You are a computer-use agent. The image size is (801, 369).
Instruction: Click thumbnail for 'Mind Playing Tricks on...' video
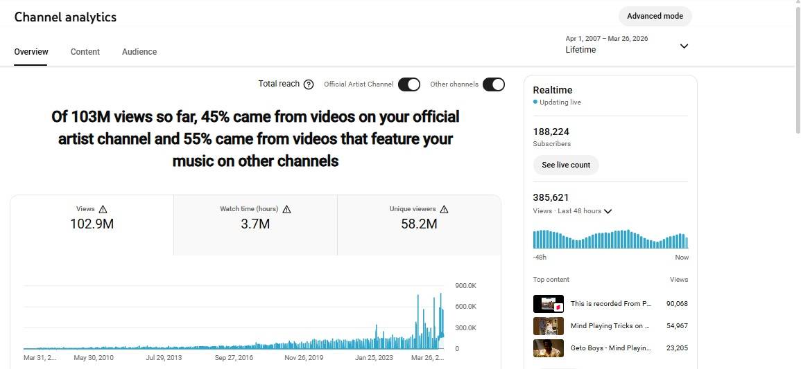(x=548, y=326)
